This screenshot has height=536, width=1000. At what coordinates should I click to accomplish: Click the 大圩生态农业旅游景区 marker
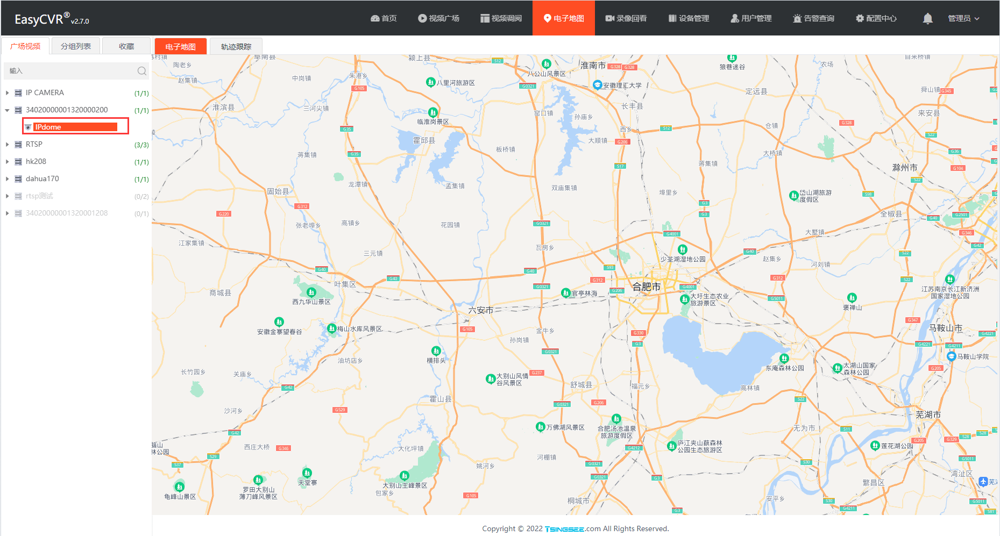[x=685, y=299]
